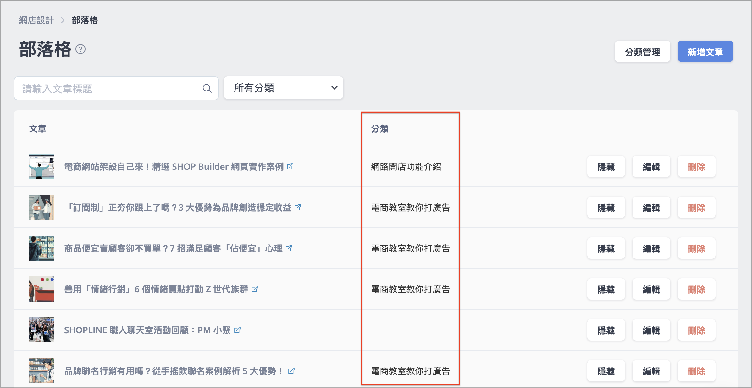Image resolution: width=752 pixels, height=388 pixels.
Task: Click thumbnail of 品牌聯名行銷 article
Action: coord(41,371)
